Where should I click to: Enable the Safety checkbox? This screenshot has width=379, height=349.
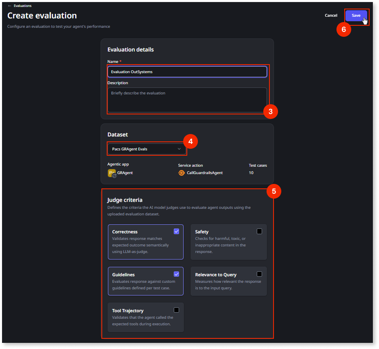259,231
